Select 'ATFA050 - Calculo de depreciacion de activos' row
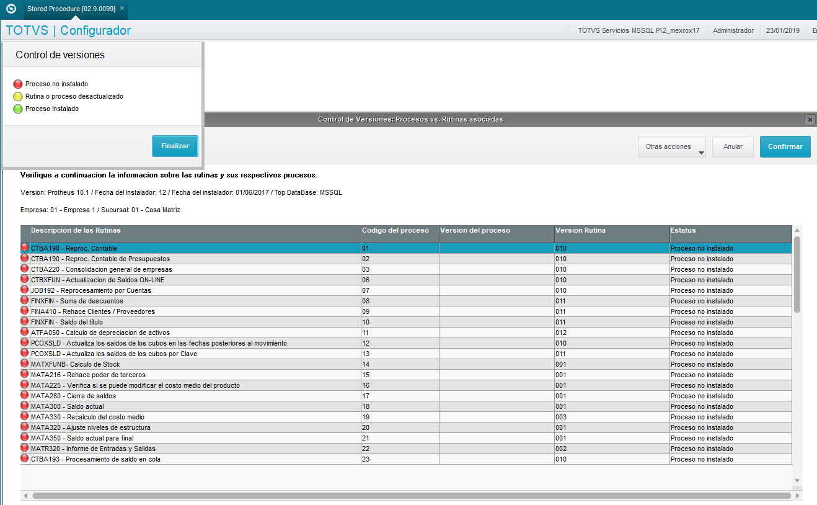The image size is (817, 505). point(406,333)
